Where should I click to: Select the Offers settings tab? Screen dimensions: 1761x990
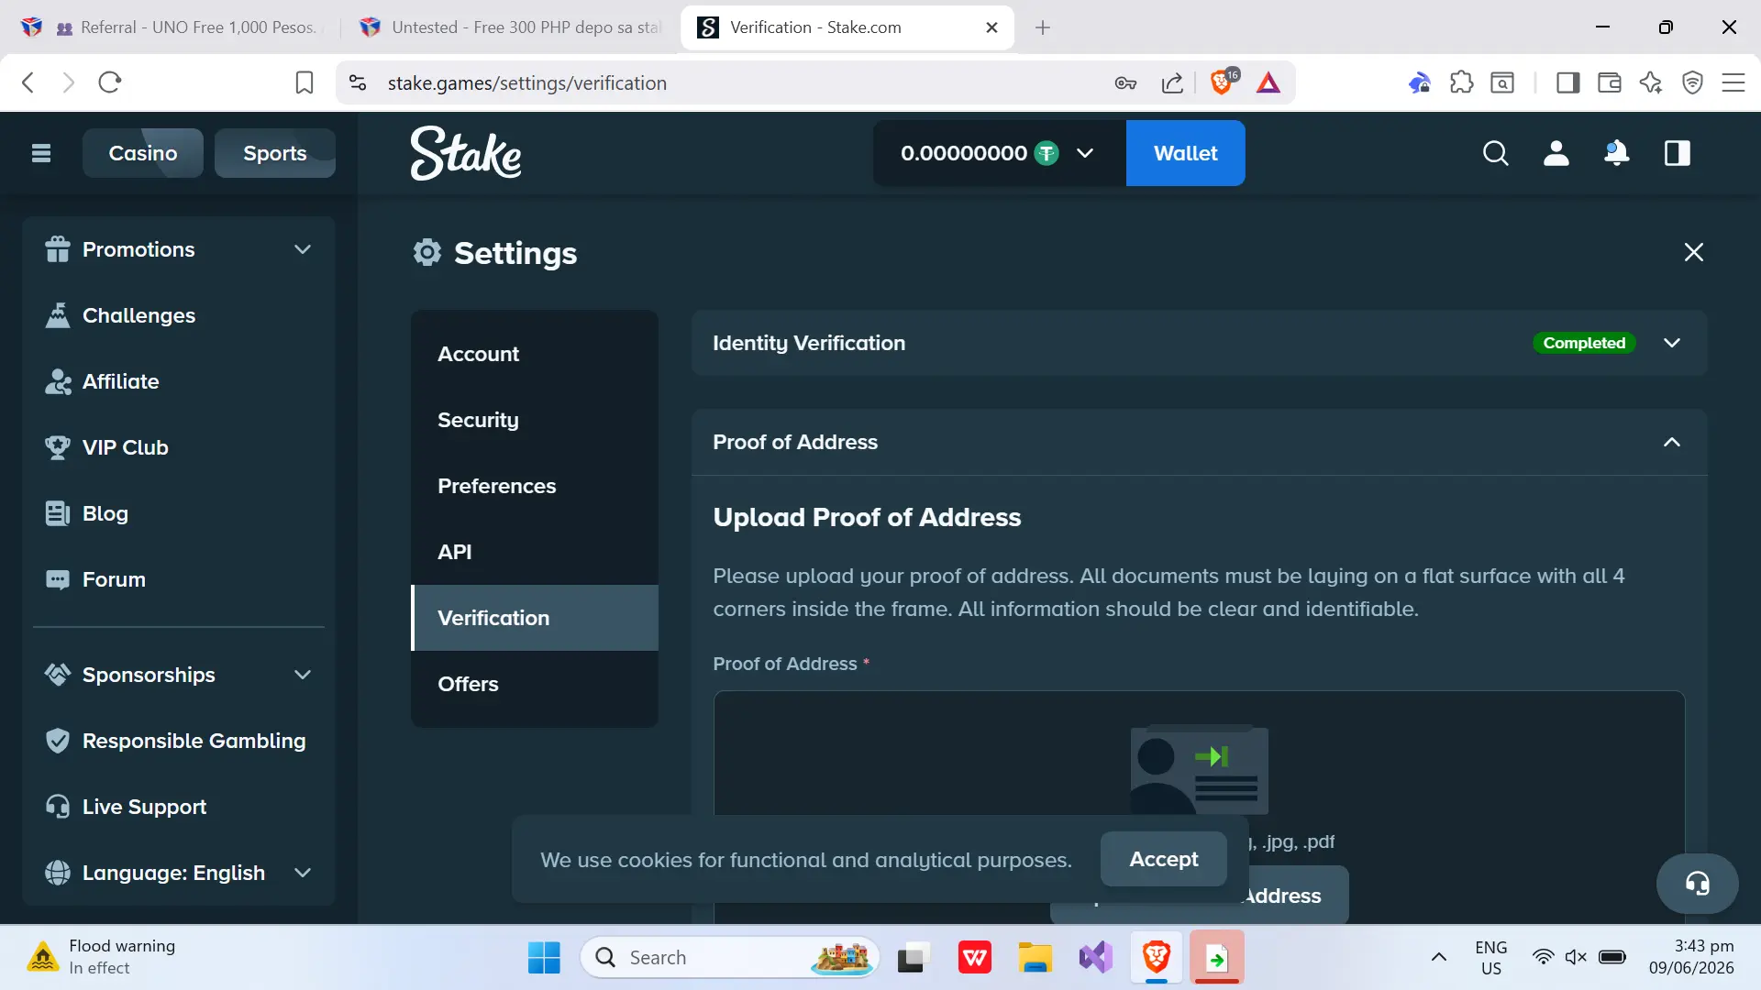coord(535,684)
